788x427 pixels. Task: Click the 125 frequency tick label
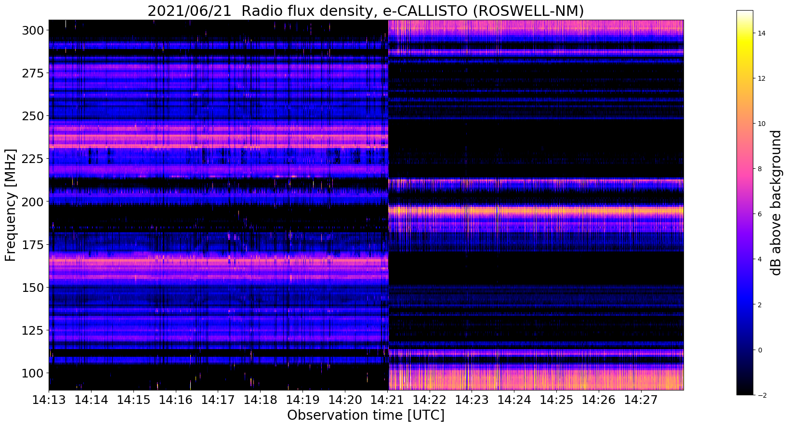click(x=33, y=330)
